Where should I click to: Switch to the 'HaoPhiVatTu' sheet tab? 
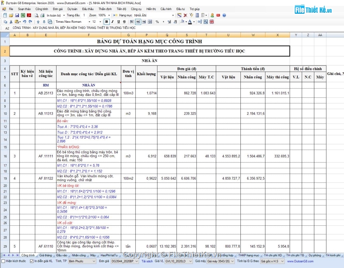(109, 255)
